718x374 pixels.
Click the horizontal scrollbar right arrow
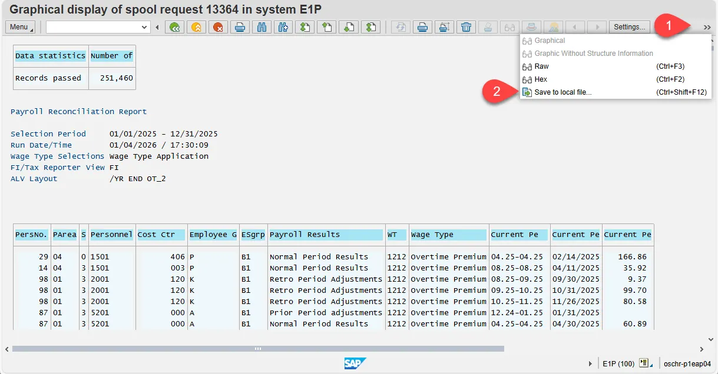[702, 349]
